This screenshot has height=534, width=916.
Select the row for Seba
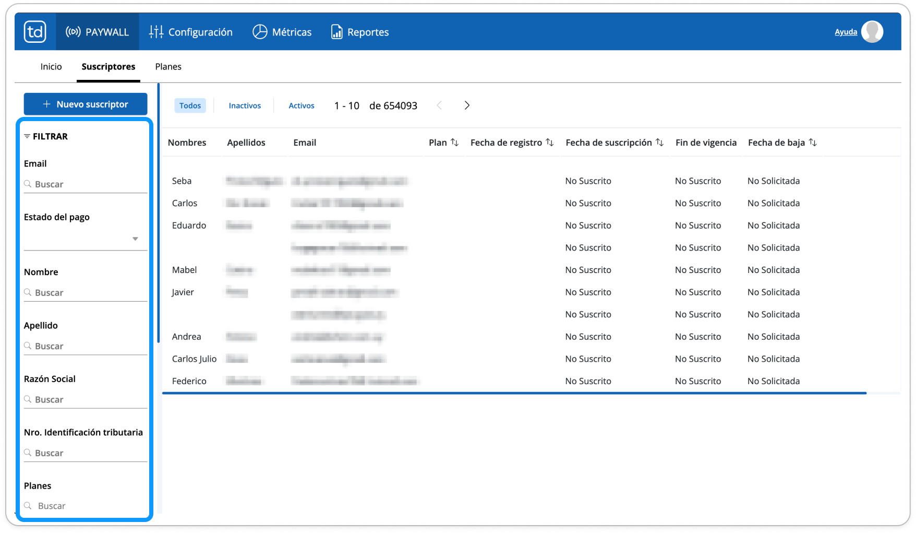pos(531,181)
